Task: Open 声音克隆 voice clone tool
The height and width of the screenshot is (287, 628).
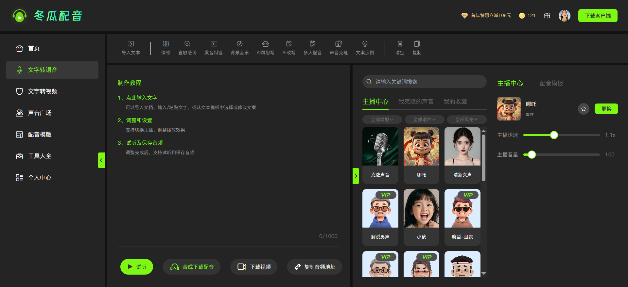Action: (339, 44)
